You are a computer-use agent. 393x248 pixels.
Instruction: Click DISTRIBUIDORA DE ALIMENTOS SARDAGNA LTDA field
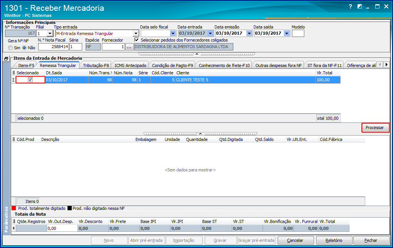point(184,47)
